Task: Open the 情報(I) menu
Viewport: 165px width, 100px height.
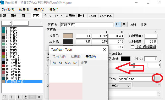Action: (x=54, y=10)
